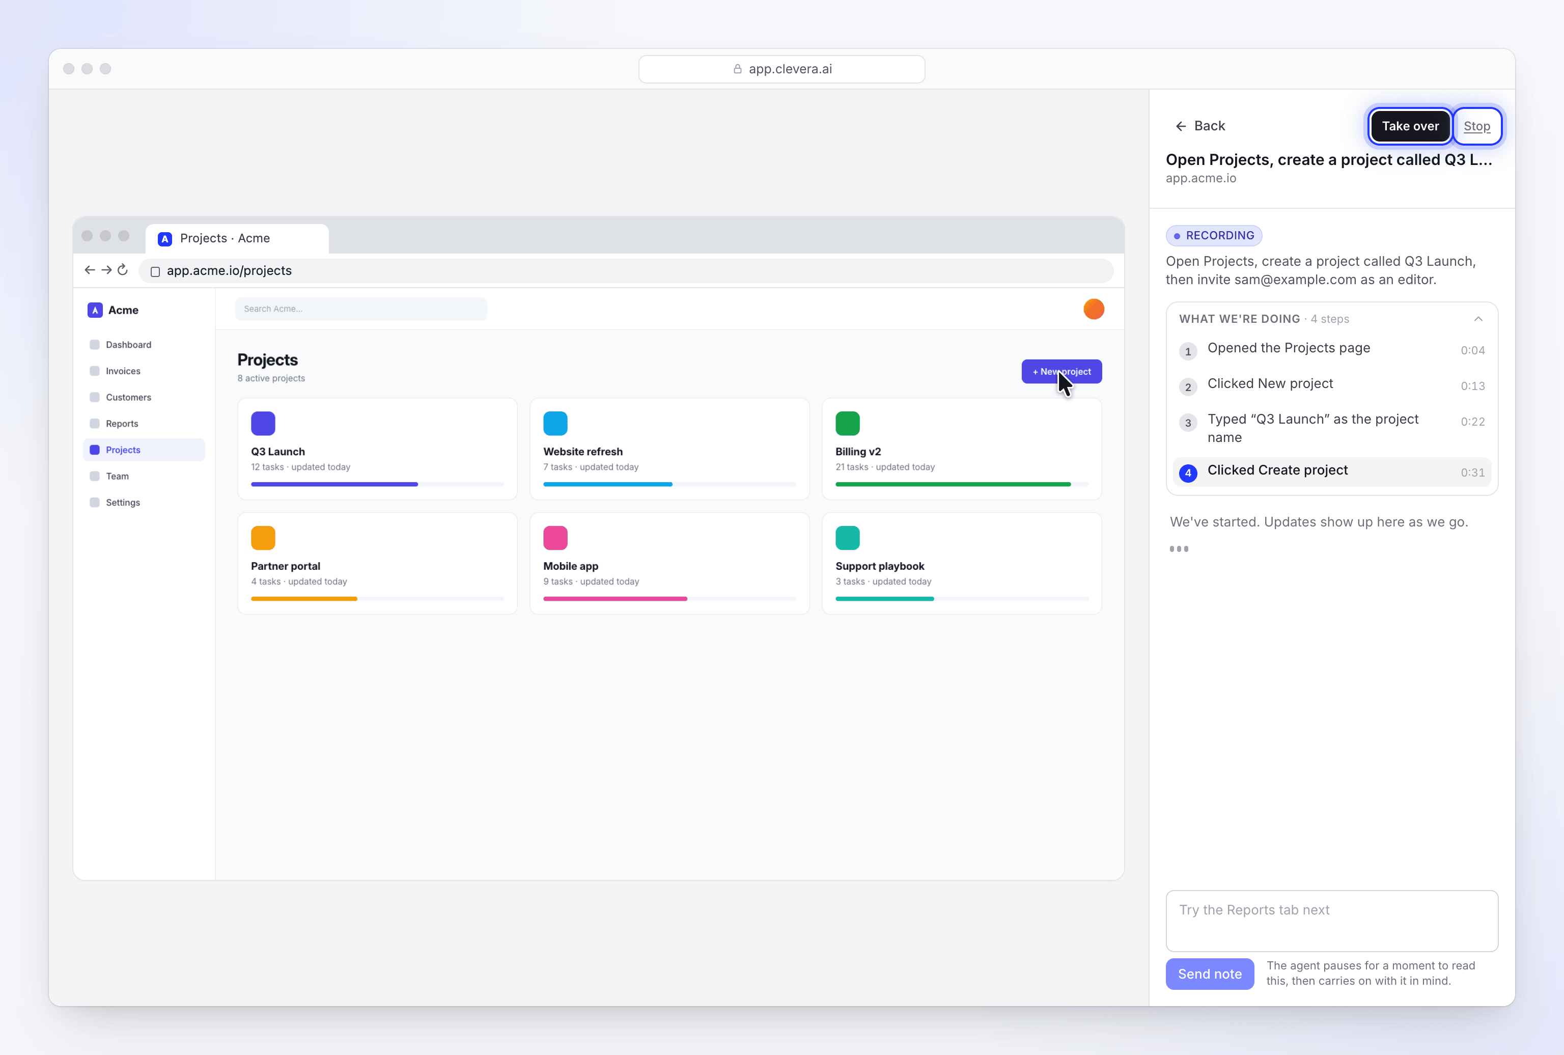Reload the inner browser page
Viewport: 1564px width, 1055px height.
coord(122,270)
